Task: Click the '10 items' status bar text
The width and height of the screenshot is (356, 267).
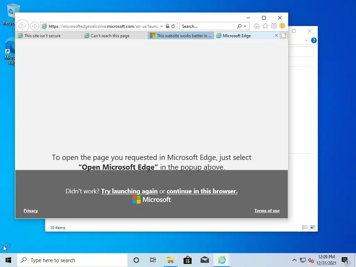Action: click(x=58, y=227)
